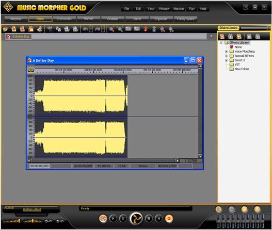This screenshot has height=230, width=272.
Task: Click the waveform horizontal scrollbar left arrow
Action: tap(29, 161)
